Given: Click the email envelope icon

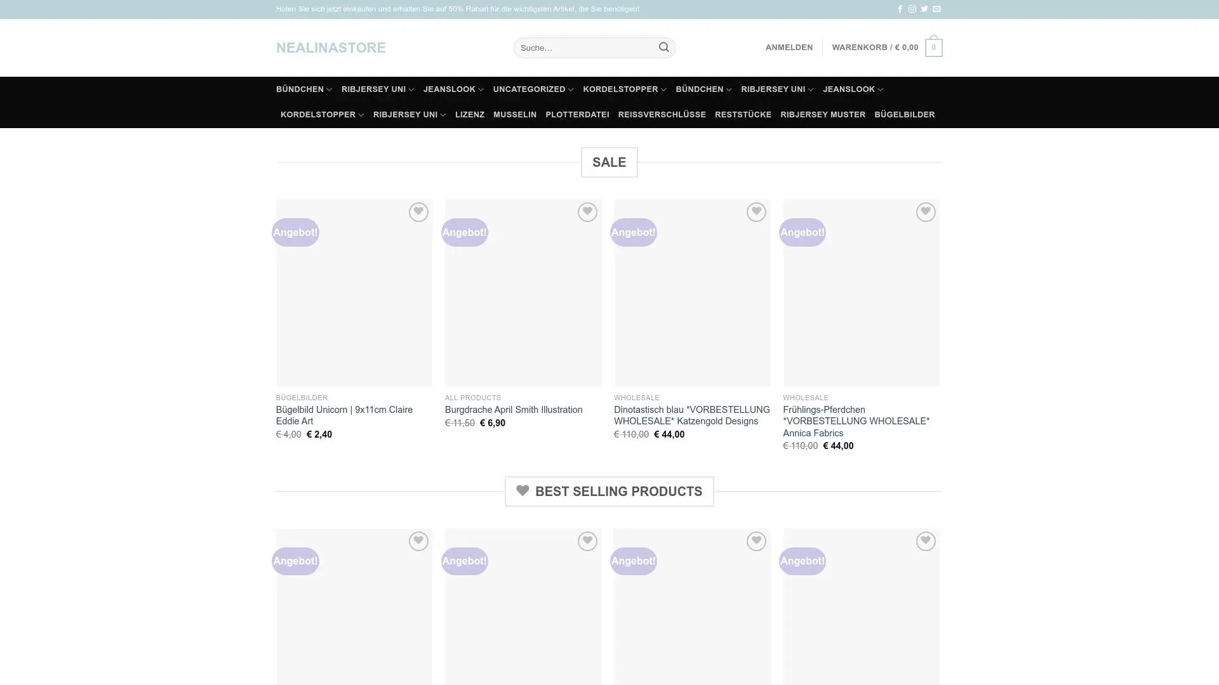Looking at the screenshot, I should coord(936,9).
